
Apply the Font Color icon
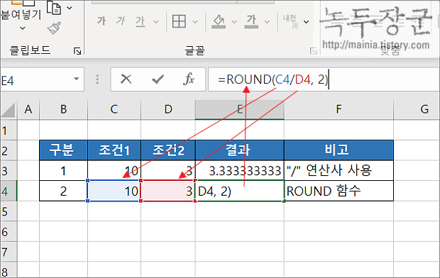(251, 21)
